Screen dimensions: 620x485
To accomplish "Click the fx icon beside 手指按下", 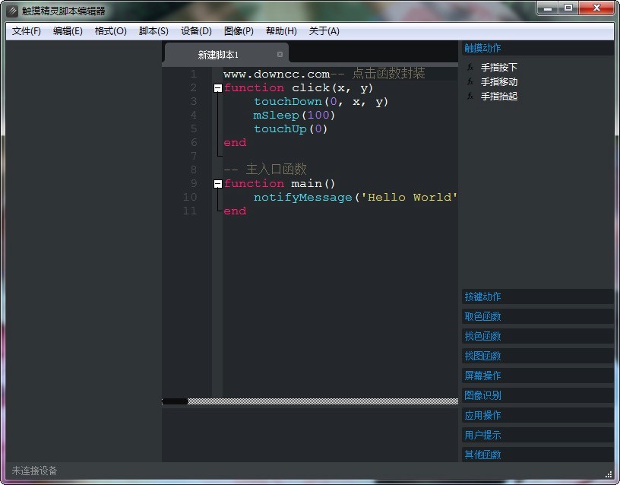I will point(470,68).
